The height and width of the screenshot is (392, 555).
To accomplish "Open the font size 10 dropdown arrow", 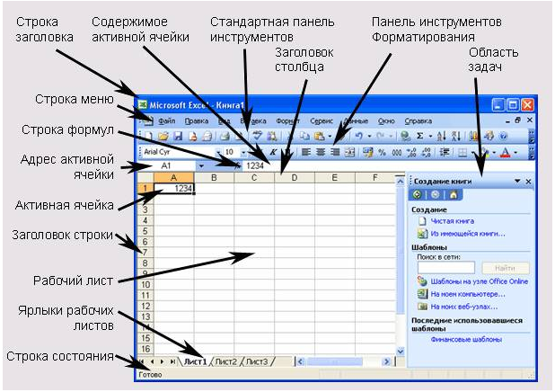I will tap(243, 153).
